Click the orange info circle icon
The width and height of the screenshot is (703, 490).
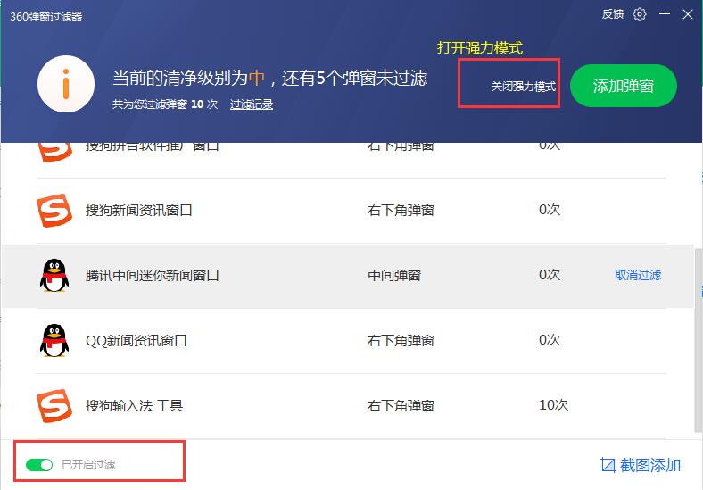66,84
